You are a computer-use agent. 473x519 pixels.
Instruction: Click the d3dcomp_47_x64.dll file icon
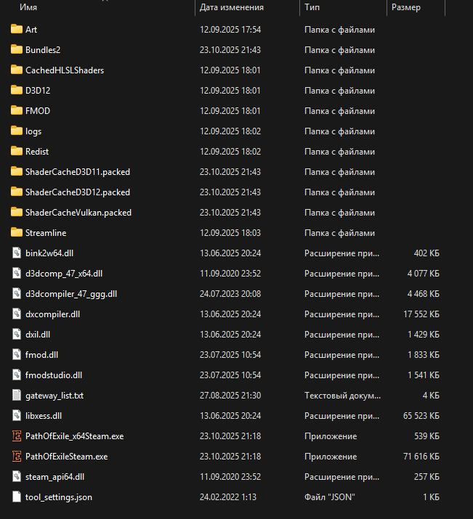(x=17, y=274)
